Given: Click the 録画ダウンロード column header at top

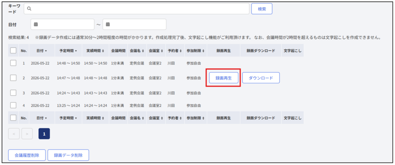Looking at the screenshot, I should [261, 51].
